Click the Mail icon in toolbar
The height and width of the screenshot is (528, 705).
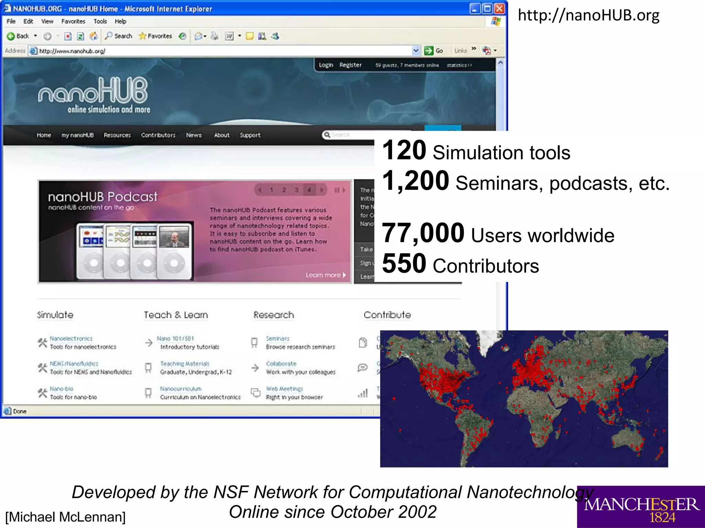pos(198,36)
